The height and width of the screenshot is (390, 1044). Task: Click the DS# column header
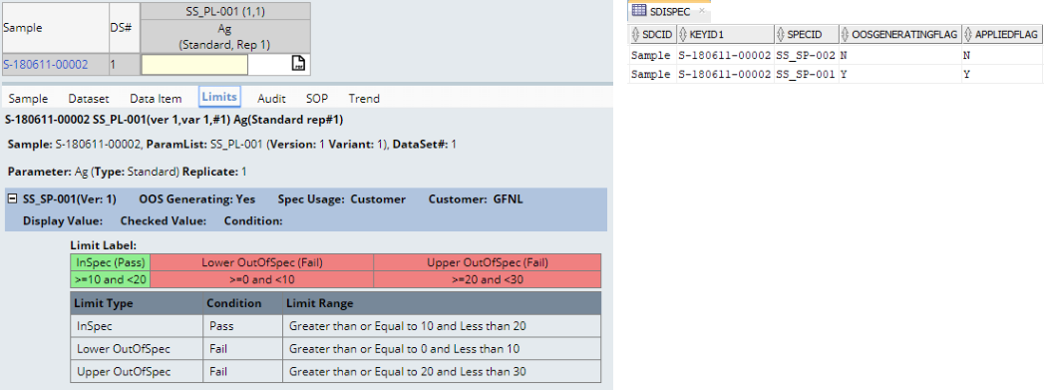pos(125,28)
